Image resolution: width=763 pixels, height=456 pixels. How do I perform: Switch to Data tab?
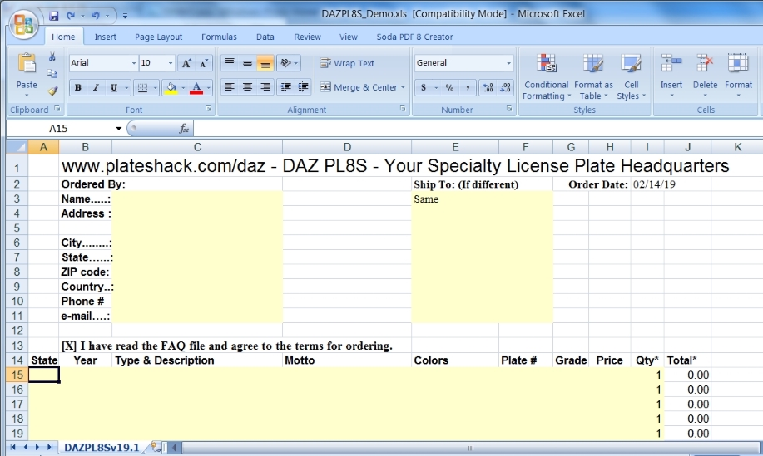tap(265, 37)
